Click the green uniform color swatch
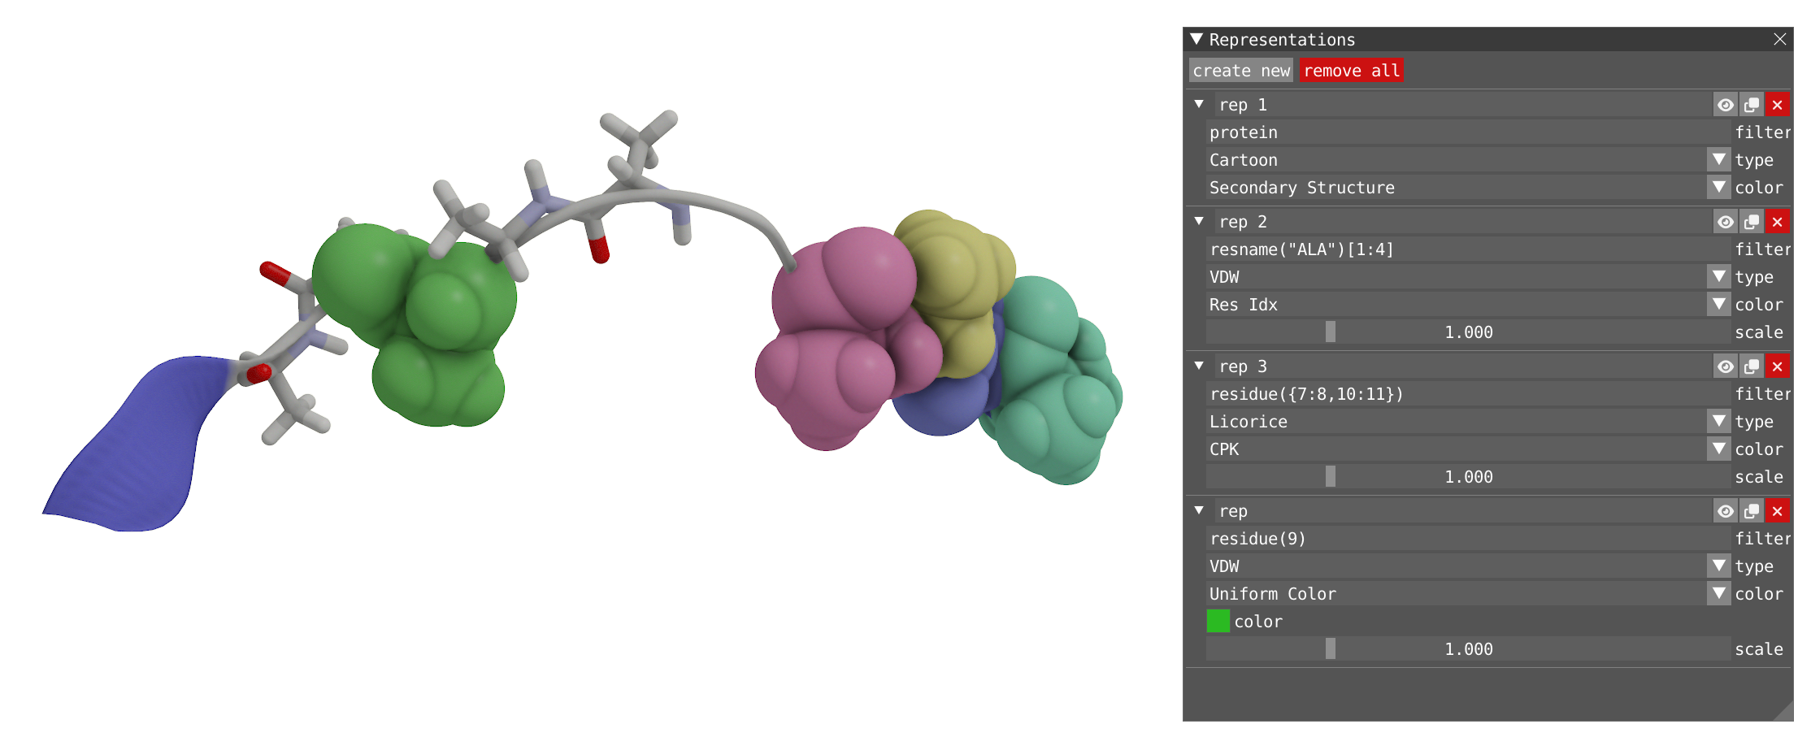 [x=1218, y=622]
